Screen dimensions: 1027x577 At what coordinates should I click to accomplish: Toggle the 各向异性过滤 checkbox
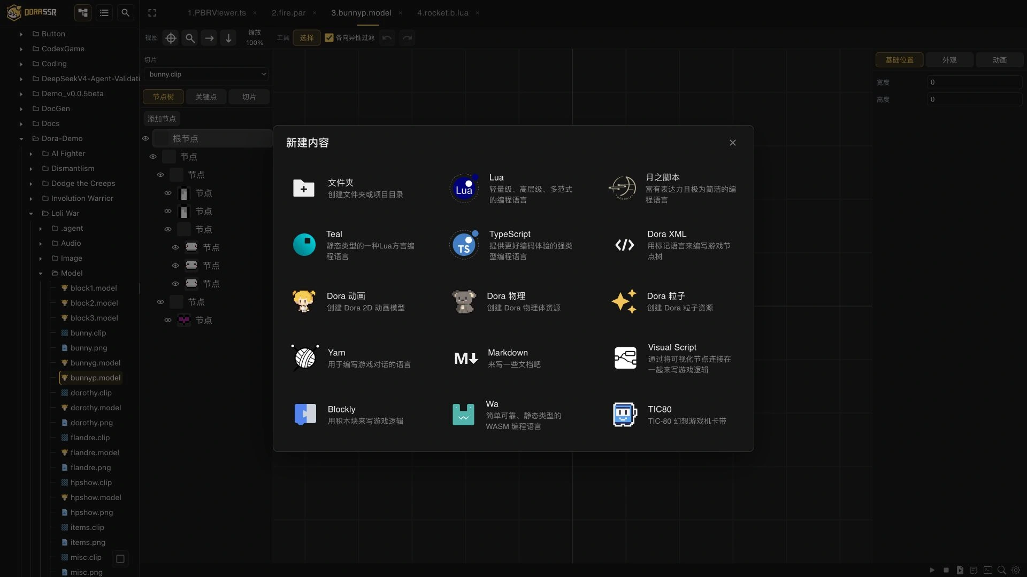[329, 38]
